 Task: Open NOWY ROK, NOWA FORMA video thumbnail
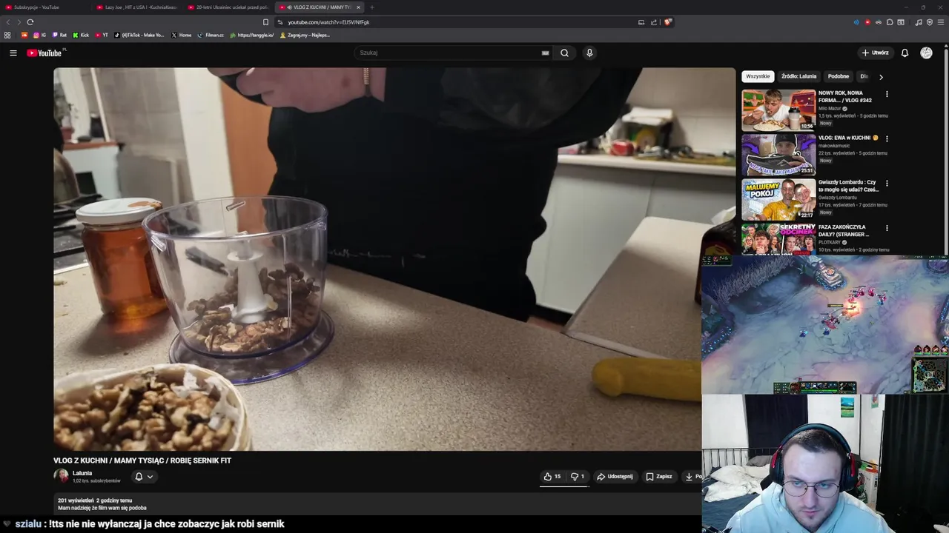coord(778,110)
